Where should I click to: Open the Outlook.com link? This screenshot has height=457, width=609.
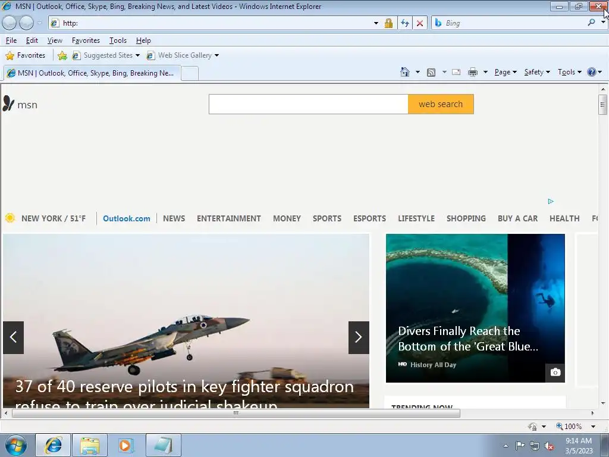127,218
